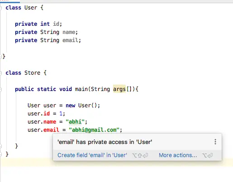Click the 'main' method name

(81, 89)
